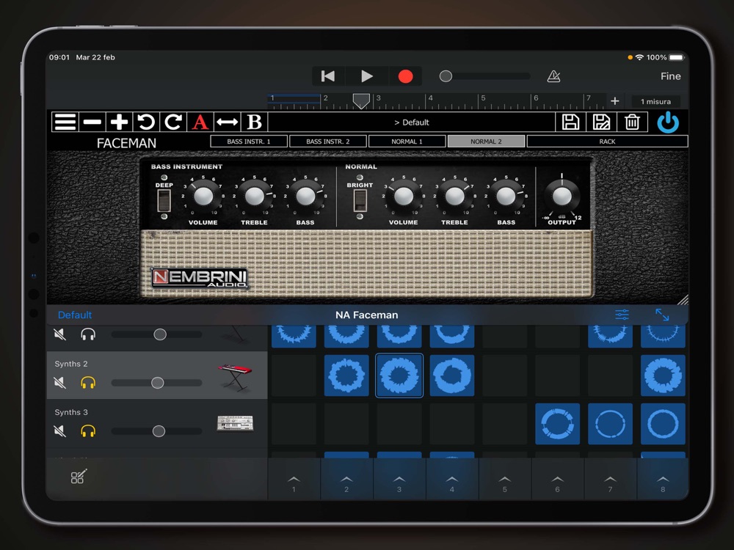Image resolution: width=734 pixels, height=550 pixels.
Task: Save the current preset with the floppy icon
Action: (x=570, y=122)
